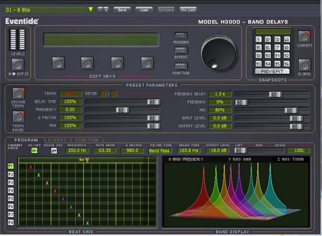The height and width of the screenshot is (236, 322).
Task: Click the EXPERT mode button near the knob
Action: click(181, 50)
